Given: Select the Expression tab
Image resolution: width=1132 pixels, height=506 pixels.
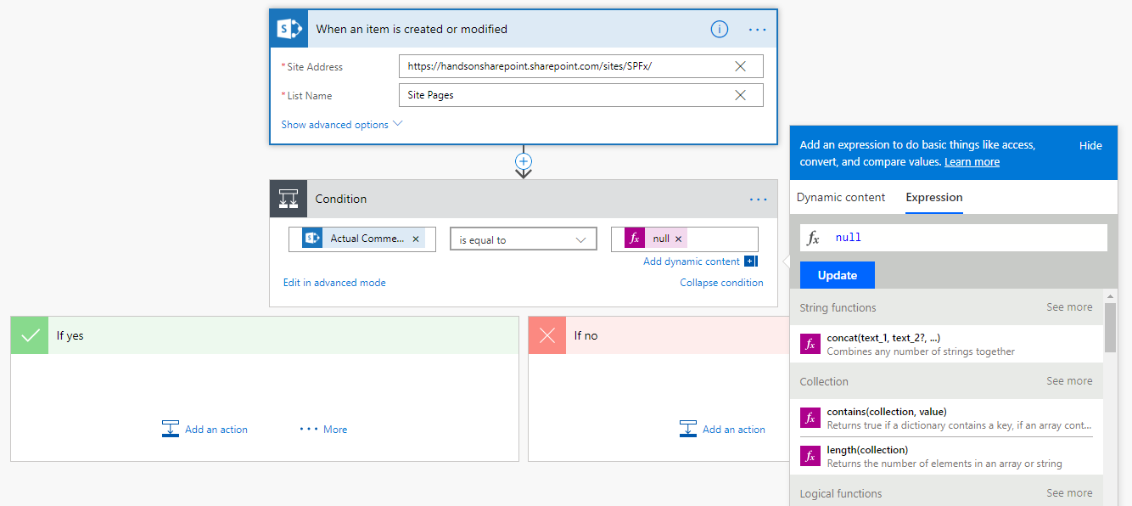Looking at the screenshot, I should (x=933, y=197).
